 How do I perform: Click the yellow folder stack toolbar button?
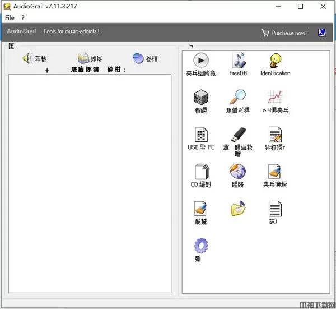point(83,58)
